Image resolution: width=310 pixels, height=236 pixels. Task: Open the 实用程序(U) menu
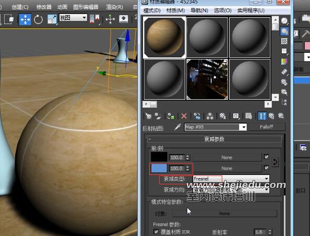pyautogui.click(x=251, y=10)
